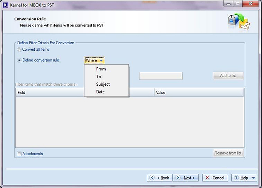Image resolution: width=262 pixels, height=188 pixels.
Task: Choose Subject in the Where menu
Action: 107,84
